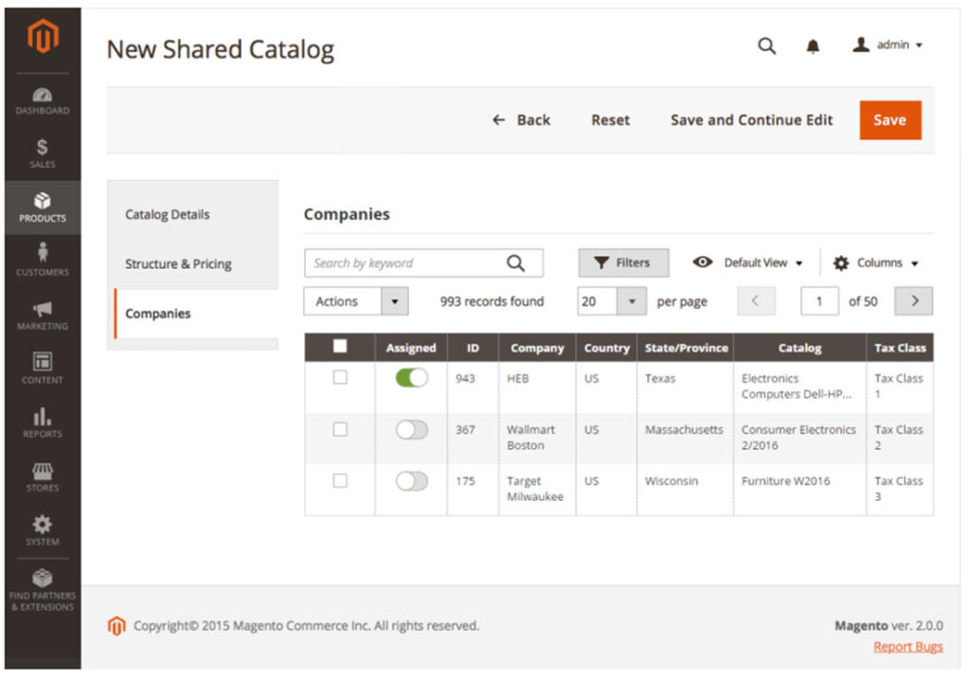Click the Columns gear icon
The width and height of the screenshot is (970, 680).
(x=840, y=263)
